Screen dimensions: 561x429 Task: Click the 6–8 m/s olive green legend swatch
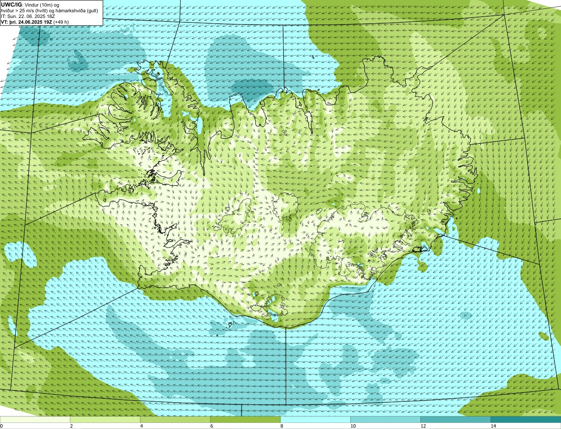pyautogui.click(x=245, y=420)
